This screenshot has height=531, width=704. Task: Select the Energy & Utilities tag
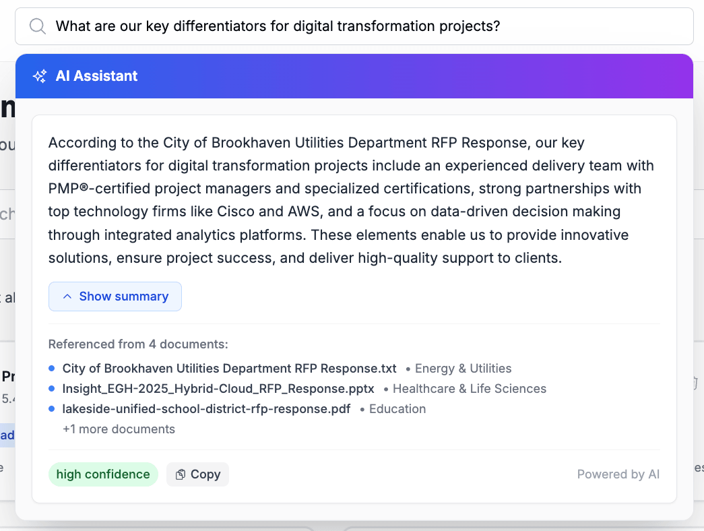tap(463, 368)
